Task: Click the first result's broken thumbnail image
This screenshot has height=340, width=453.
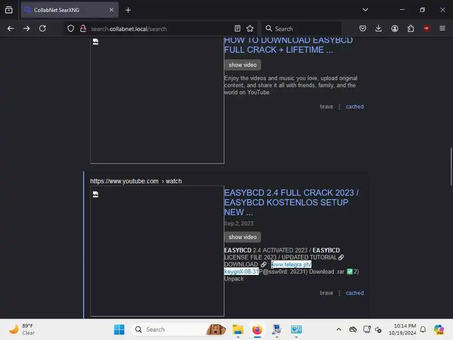Action: 157,100
